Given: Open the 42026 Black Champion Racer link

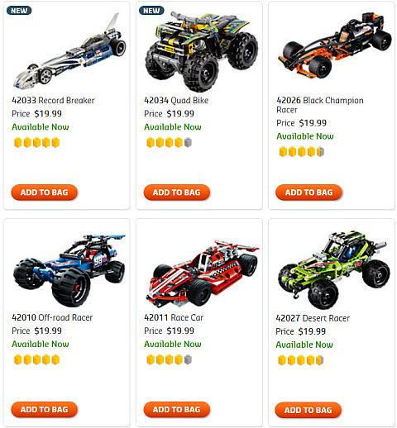Looking at the screenshot, I should tap(320, 105).
